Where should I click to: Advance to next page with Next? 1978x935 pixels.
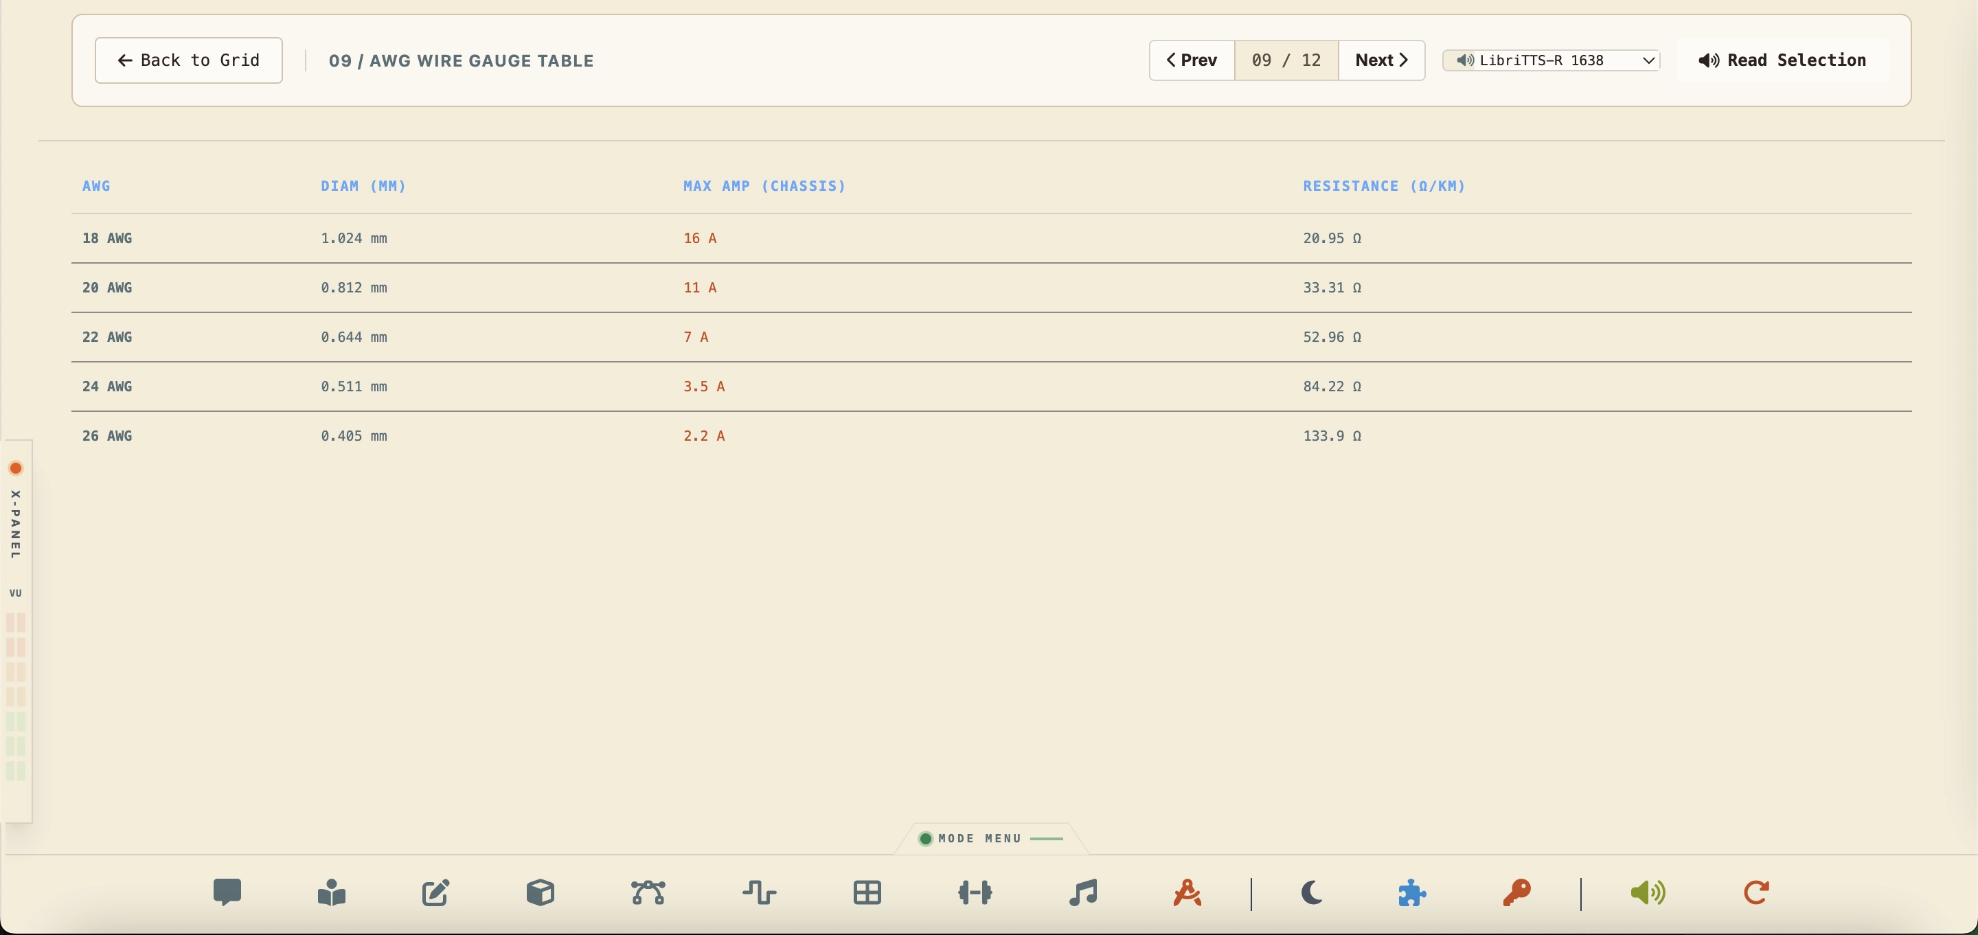1381,60
